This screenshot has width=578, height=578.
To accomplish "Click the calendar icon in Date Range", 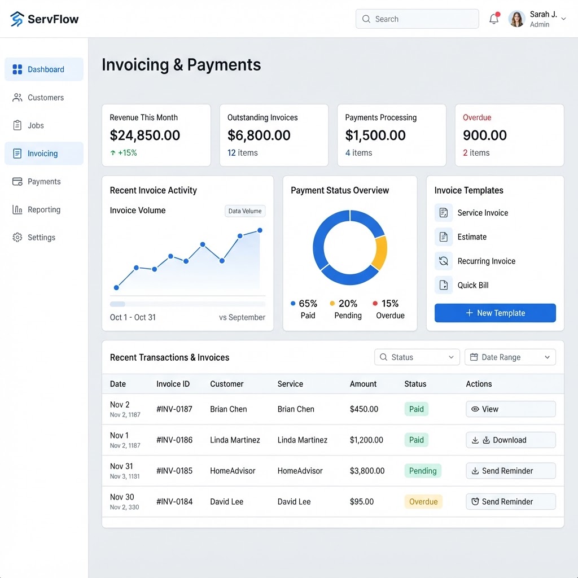I will (x=474, y=357).
